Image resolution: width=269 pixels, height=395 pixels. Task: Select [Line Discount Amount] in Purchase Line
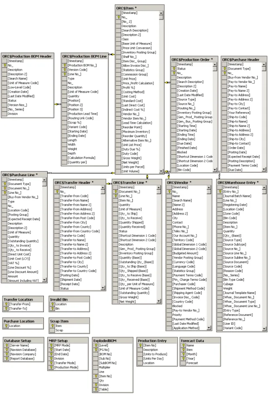coord(23,272)
